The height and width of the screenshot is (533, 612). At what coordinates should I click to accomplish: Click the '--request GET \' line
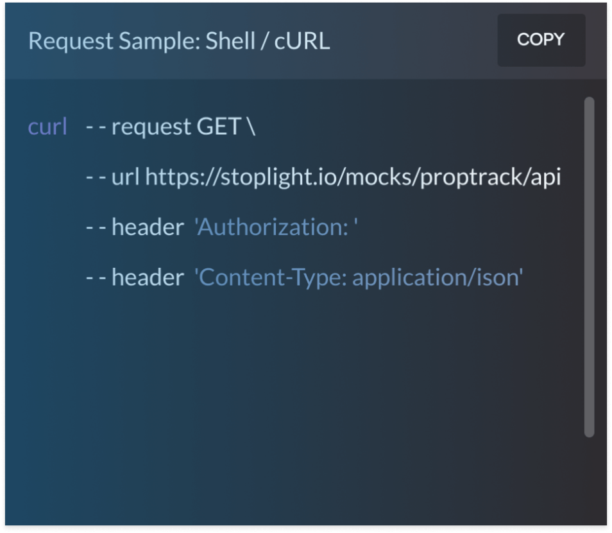click(x=171, y=127)
